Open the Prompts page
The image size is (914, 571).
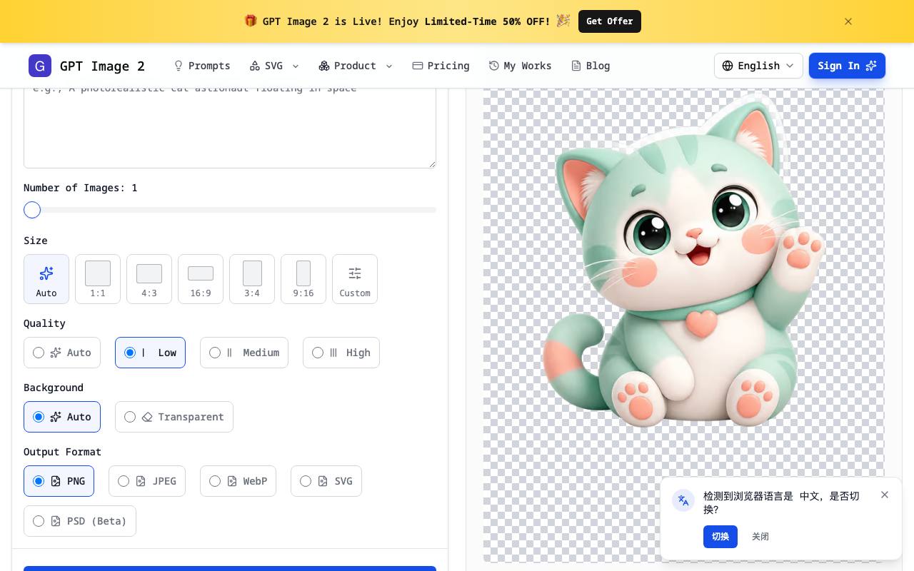coord(202,66)
